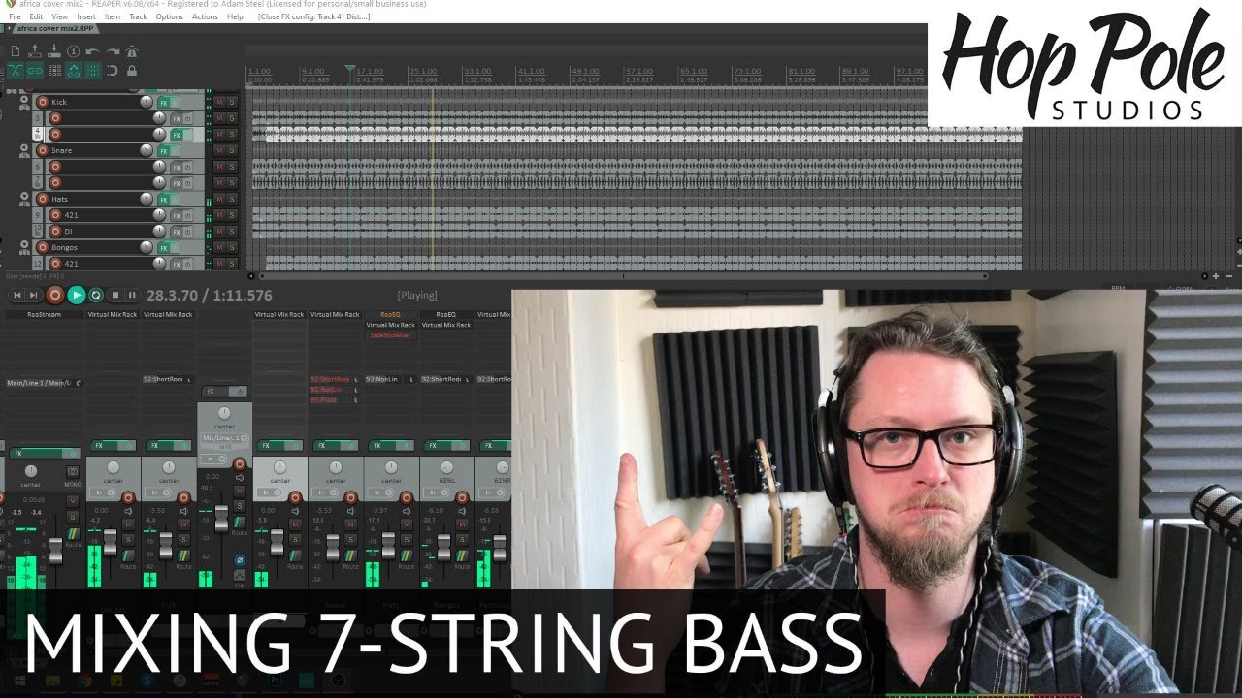Click the Undo arrow in the toolbar
The image size is (1242, 698).
(x=92, y=51)
